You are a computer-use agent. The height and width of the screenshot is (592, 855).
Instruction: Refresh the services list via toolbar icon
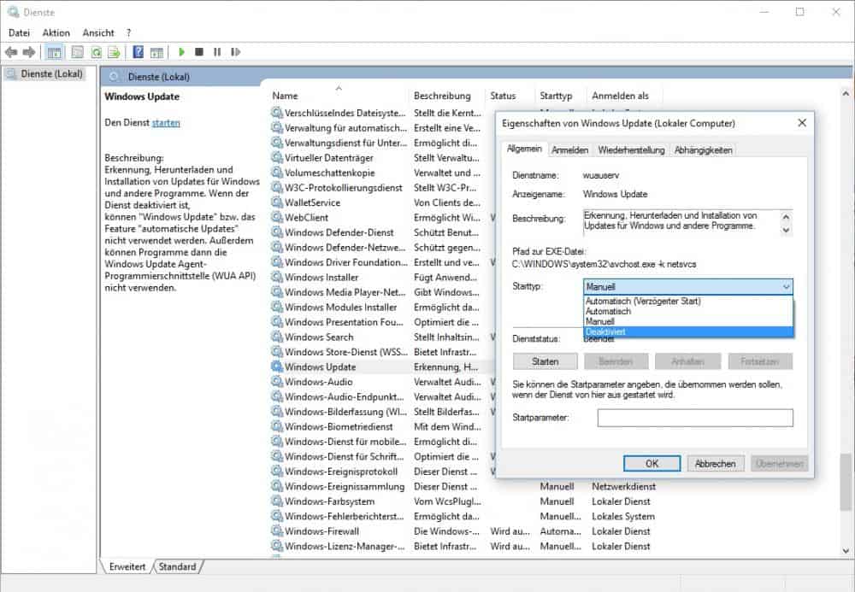(96, 52)
